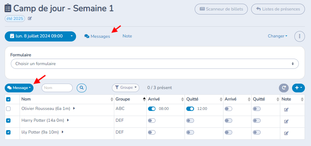Open the three-dot options menu
Viewport: 311px width, 146px height.
tap(300, 36)
